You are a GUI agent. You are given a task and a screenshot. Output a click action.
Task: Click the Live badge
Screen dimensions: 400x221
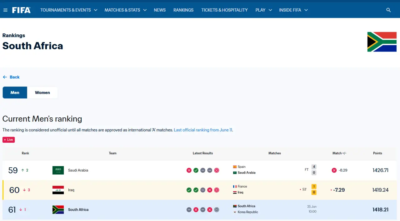[x=9, y=140]
